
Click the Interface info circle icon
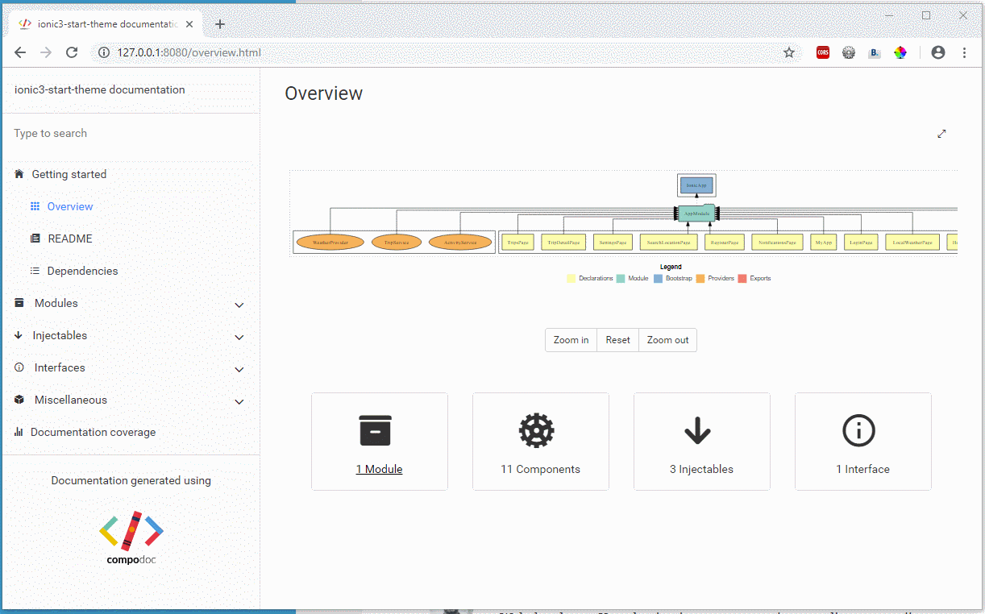coord(858,431)
